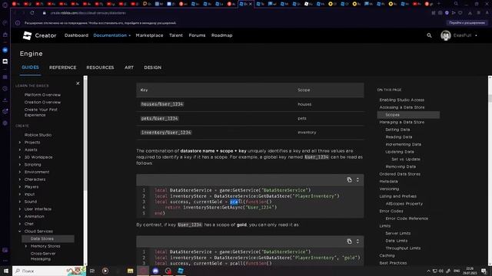Jump to Throughput Limits section

[403, 248]
